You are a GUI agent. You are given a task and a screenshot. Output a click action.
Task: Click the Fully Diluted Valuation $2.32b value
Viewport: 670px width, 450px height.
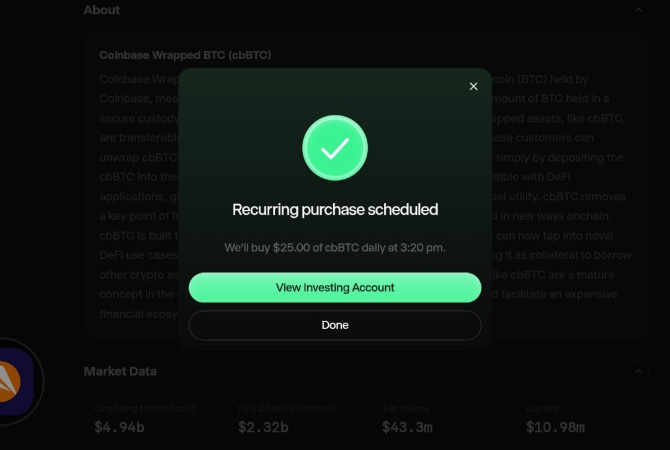[263, 427]
